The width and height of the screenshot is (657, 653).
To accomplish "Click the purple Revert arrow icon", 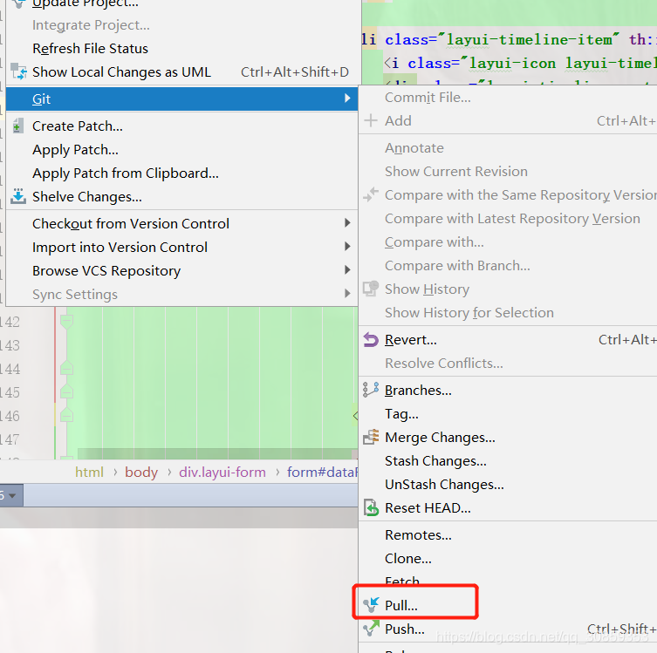I will point(371,339).
